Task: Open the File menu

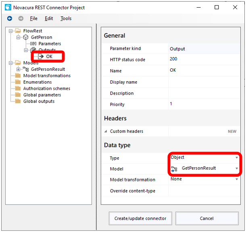Action: pos(34,18)
